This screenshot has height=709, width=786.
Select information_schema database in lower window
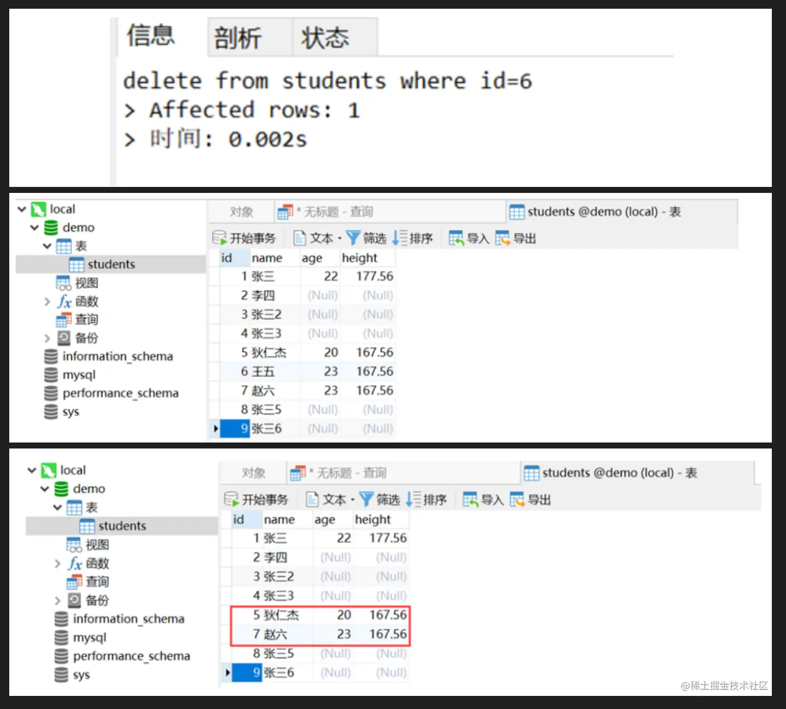pyautogui.click(x=120, y=619)
